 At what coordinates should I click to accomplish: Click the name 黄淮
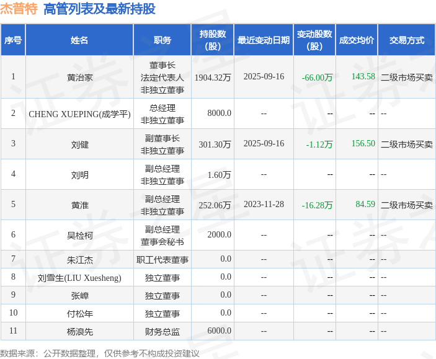(x=80, y=205)
